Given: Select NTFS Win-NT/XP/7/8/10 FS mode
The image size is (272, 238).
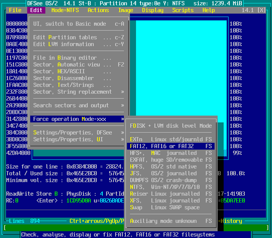Looking at the screenshot, I should click(x=171, y=187).
